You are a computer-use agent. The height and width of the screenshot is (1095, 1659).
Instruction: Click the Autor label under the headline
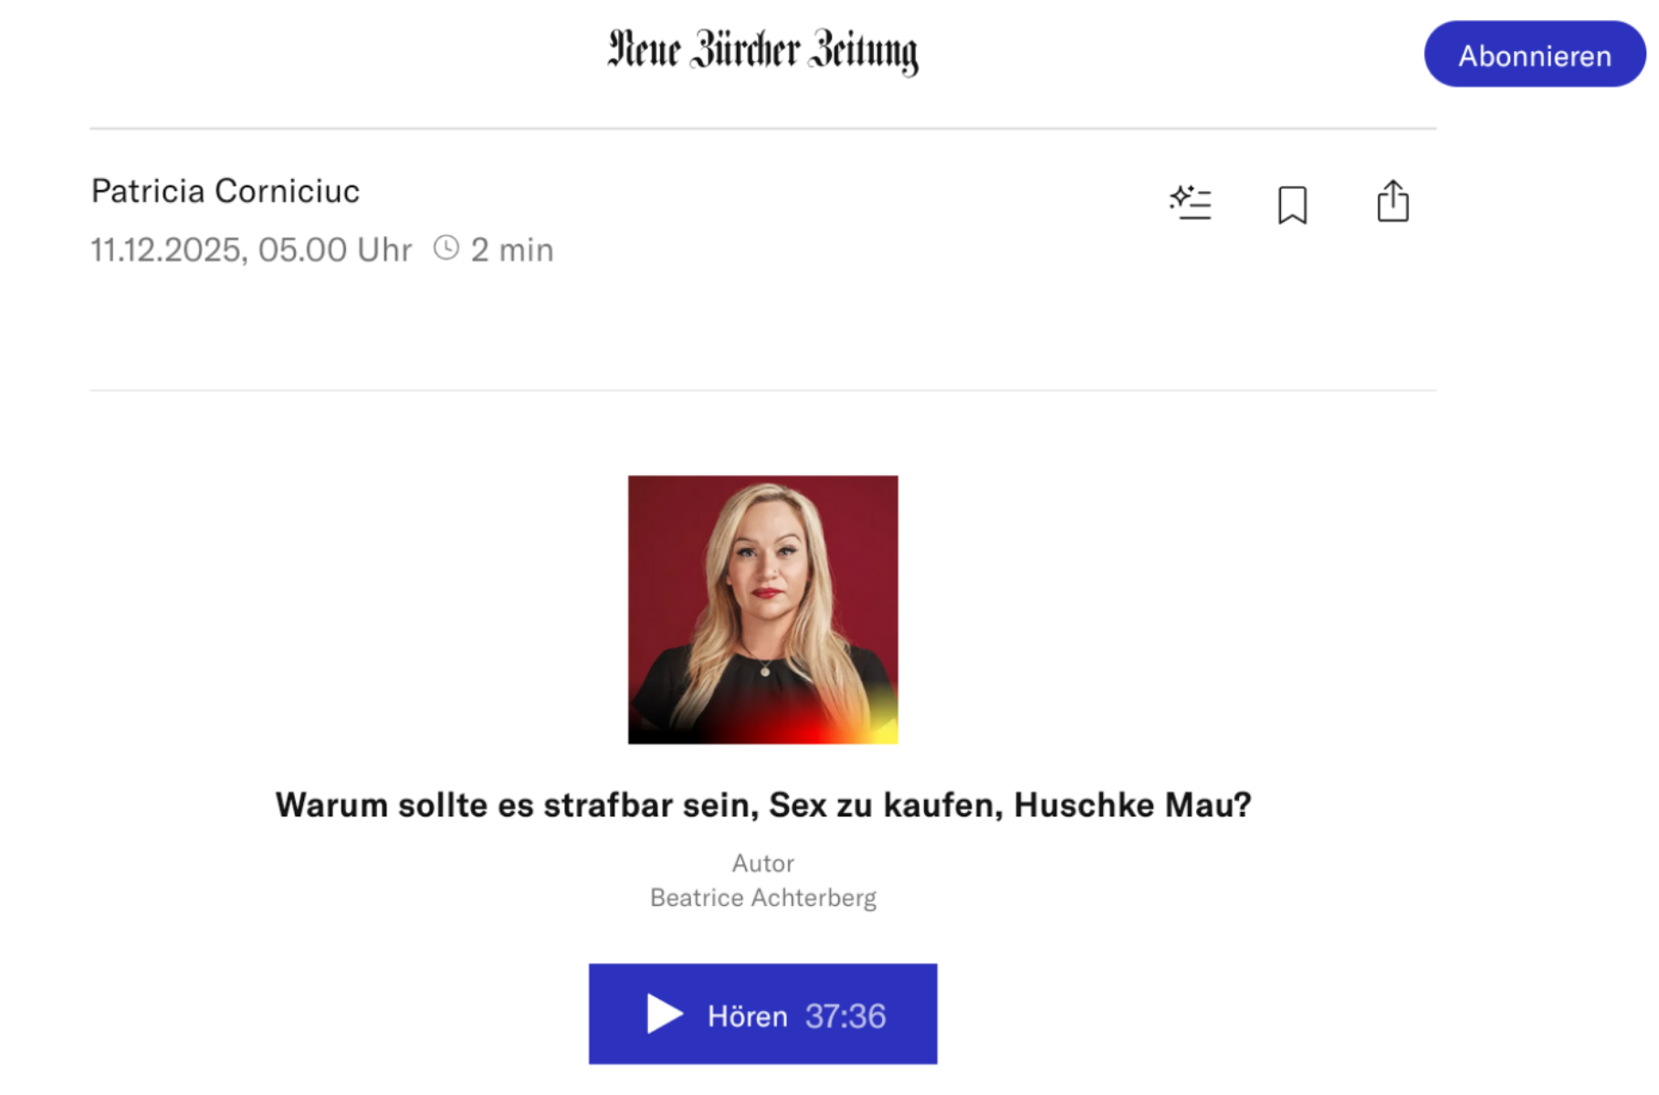(x=762, y=863)
